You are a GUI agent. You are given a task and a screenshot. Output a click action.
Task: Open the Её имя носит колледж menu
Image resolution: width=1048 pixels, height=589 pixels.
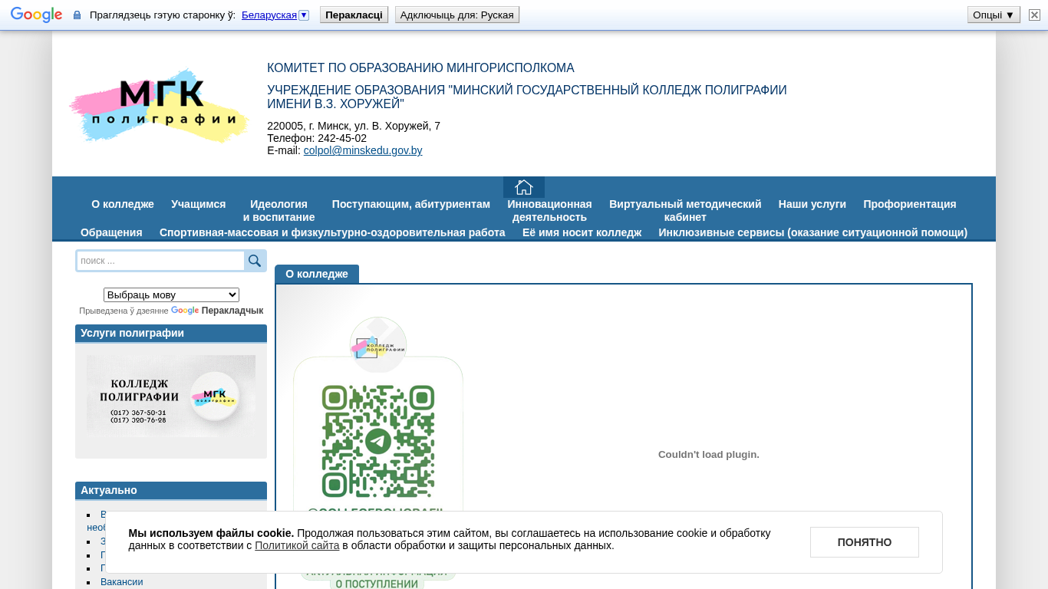tap(582, 232)
